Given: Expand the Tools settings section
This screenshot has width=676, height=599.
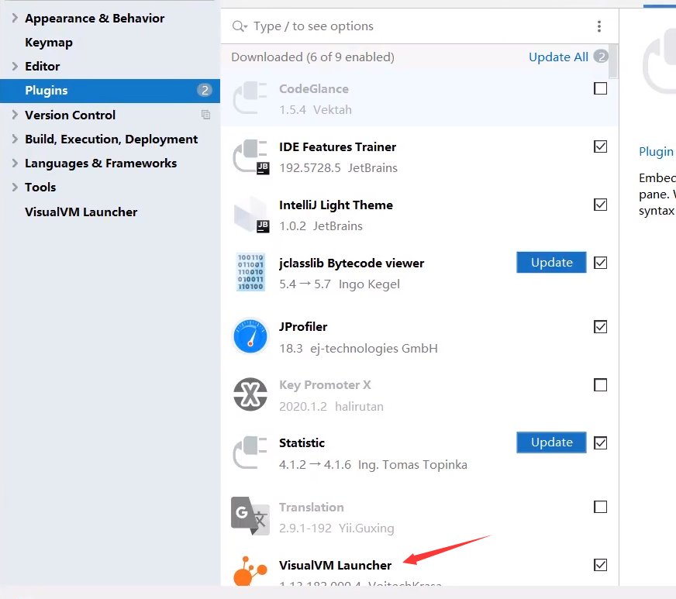Looking at the screenshot, I should point(15,187).
